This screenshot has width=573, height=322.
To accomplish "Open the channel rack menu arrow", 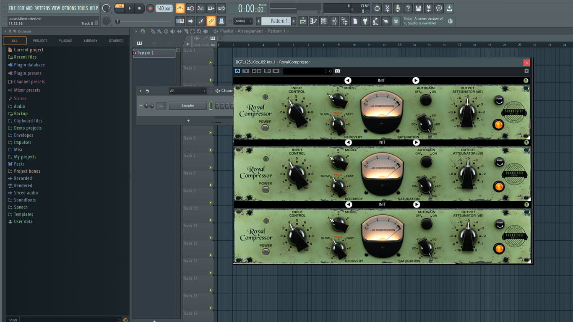I will 141,91.
